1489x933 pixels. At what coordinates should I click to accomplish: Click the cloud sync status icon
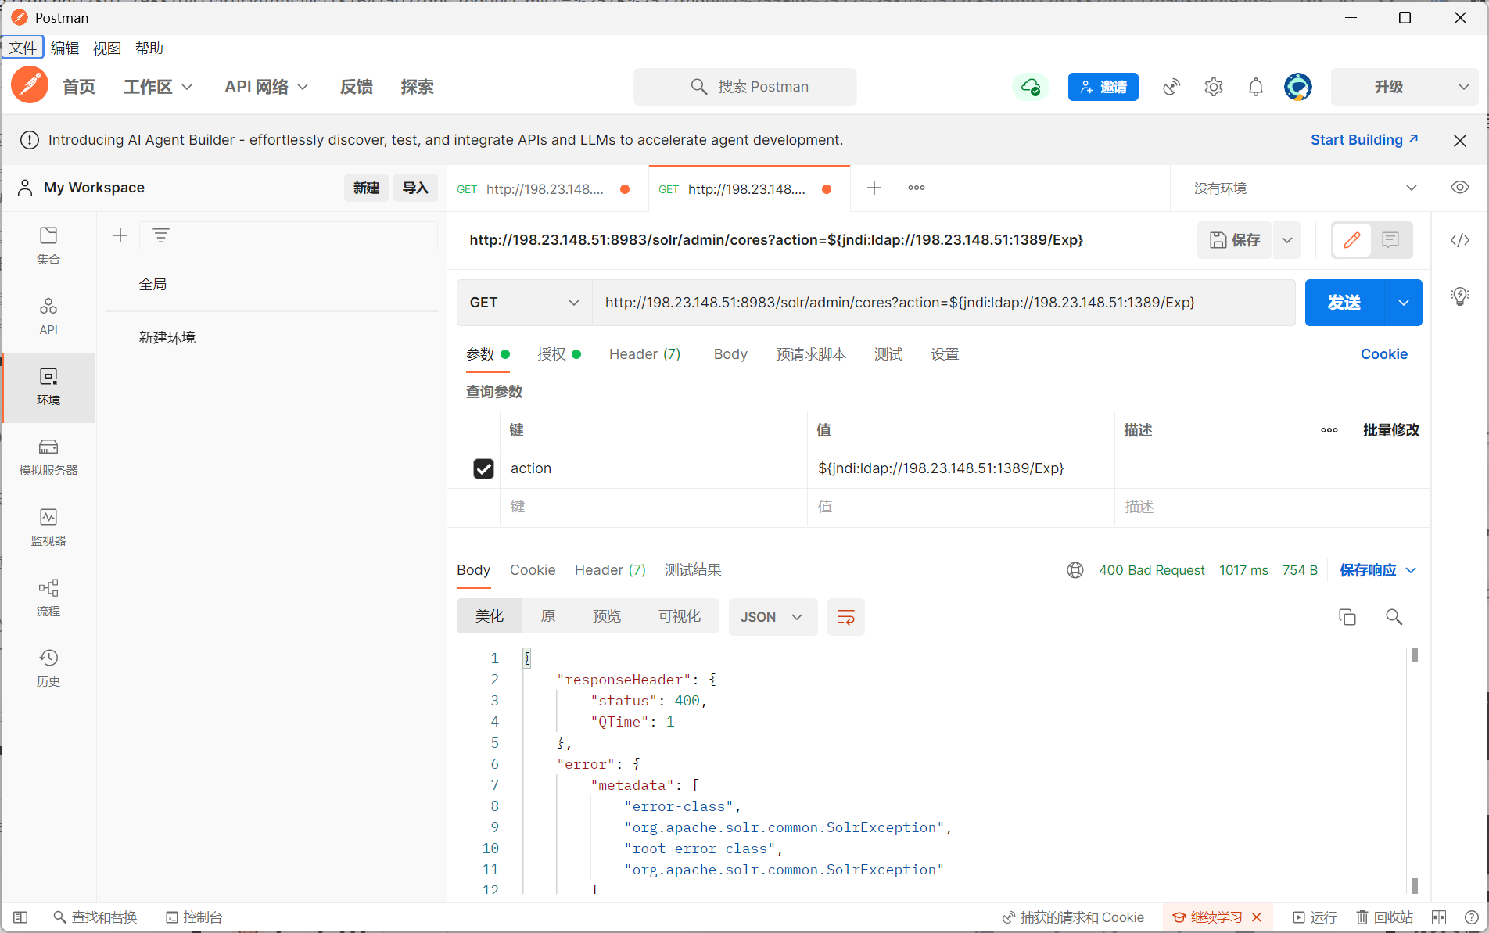click(1031, 87)
